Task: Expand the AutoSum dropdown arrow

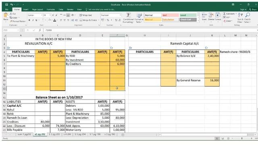Action: coord(236,14)
